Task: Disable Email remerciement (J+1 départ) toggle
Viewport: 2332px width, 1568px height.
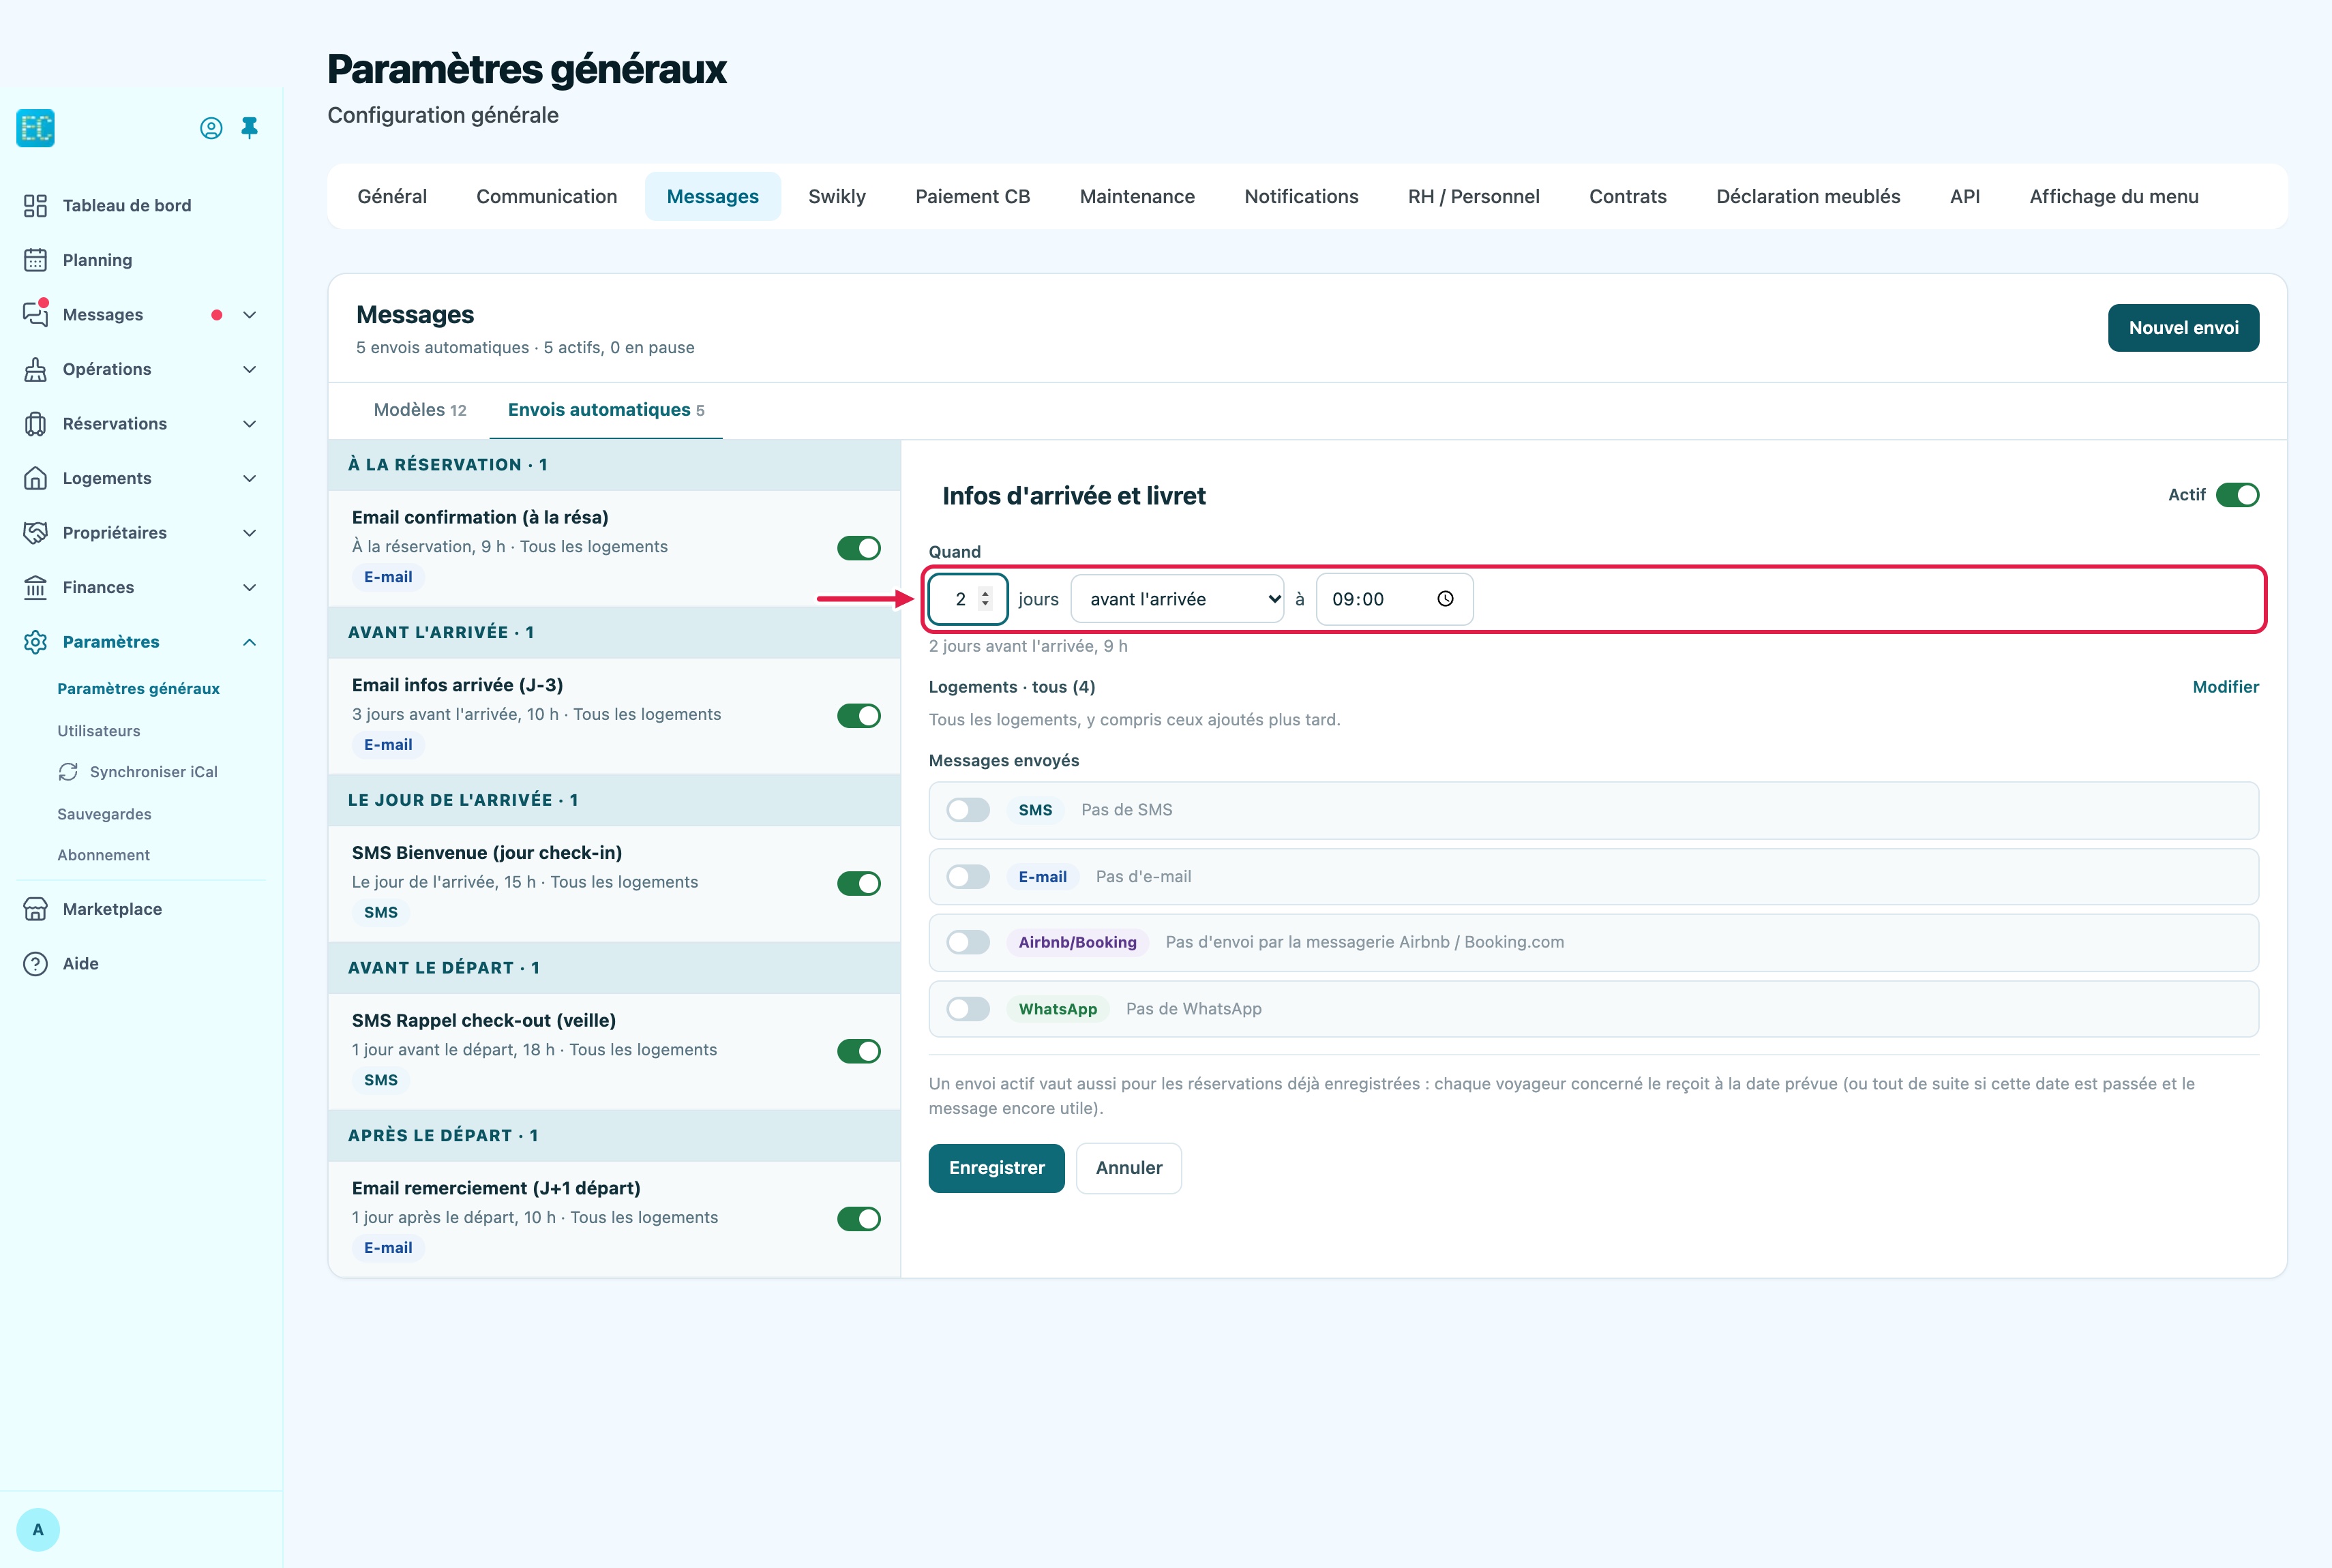Action: 858,1219
